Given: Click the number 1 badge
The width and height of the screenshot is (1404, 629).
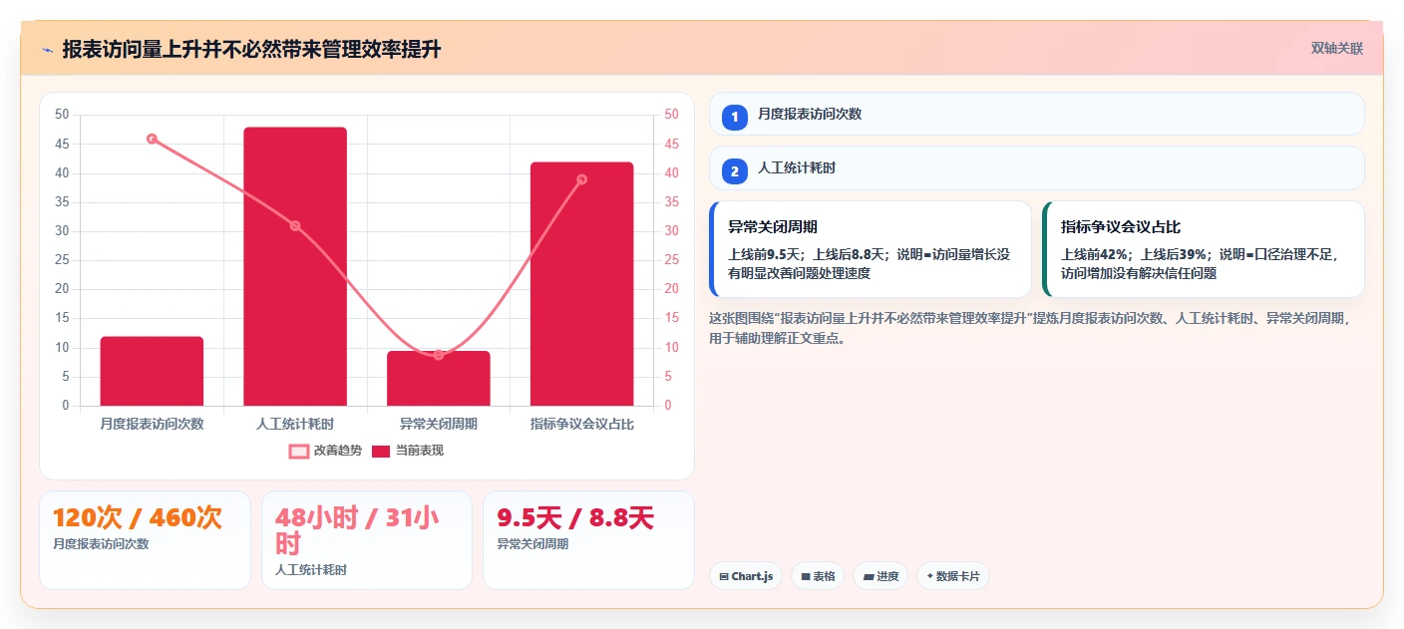Looking at the screenshot, I should (735, 118).
